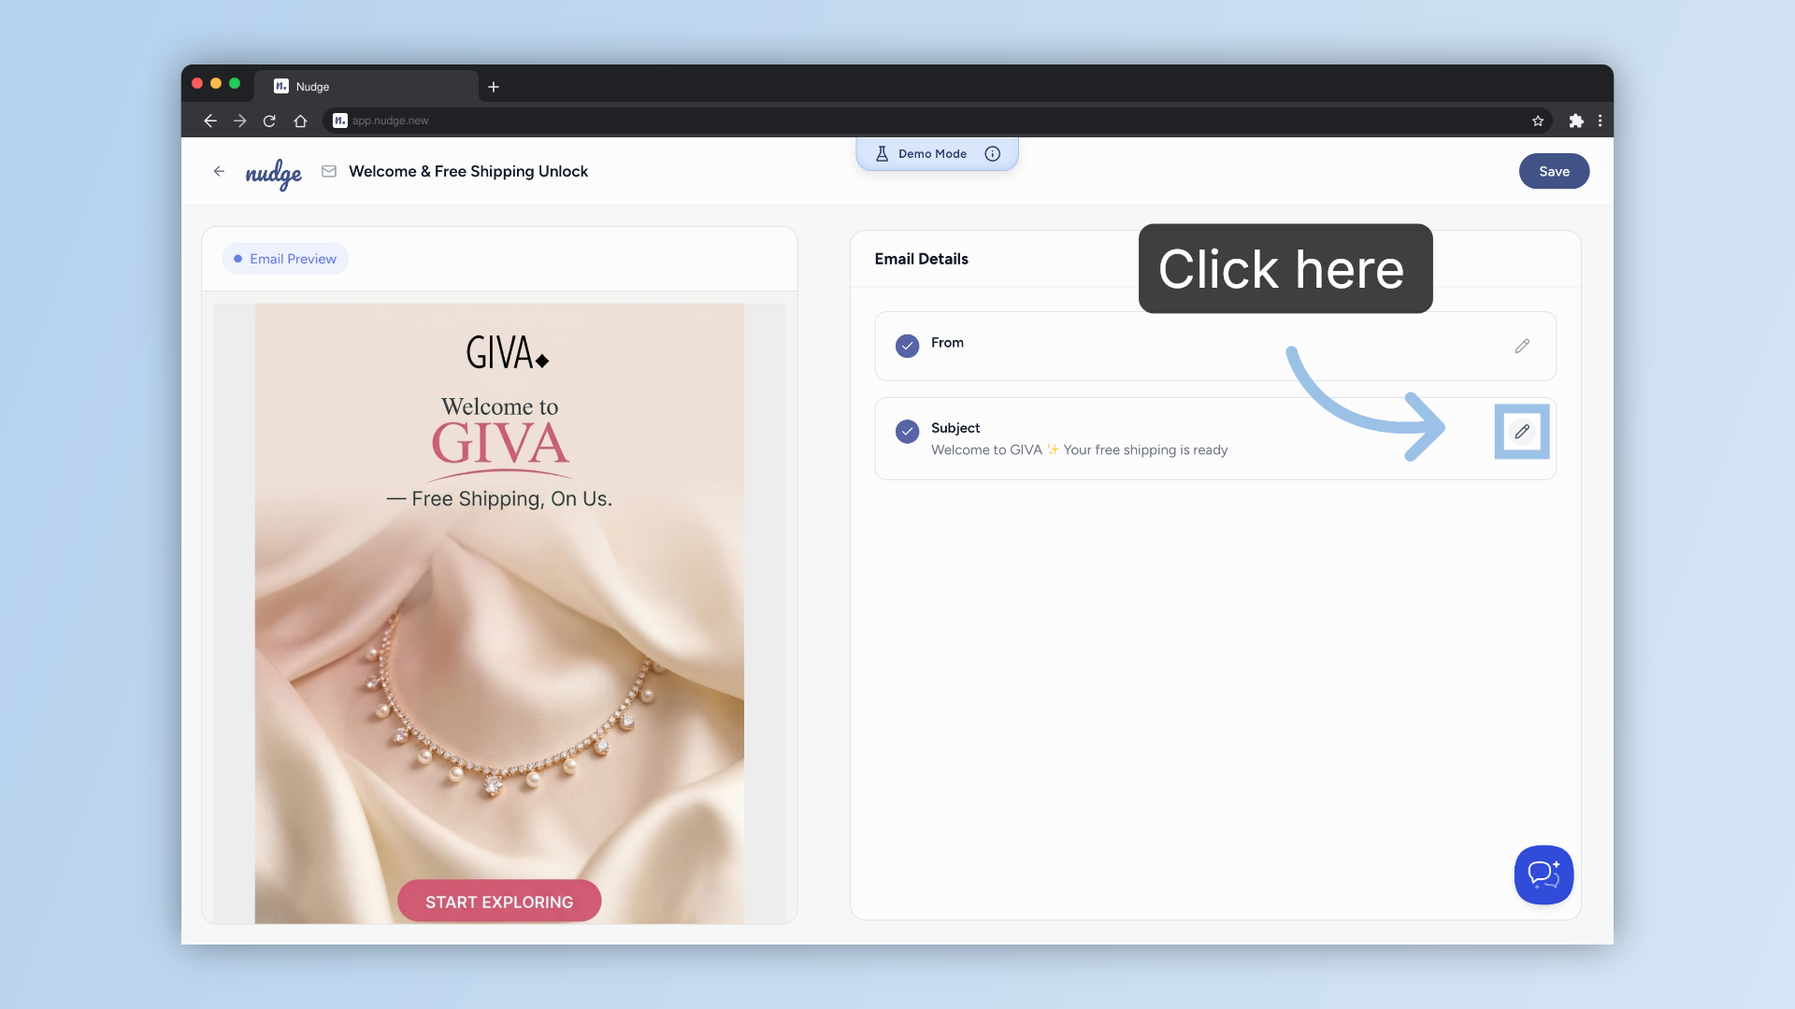Click the From row checkmark

pyautogui.click(x=907, y=346)
